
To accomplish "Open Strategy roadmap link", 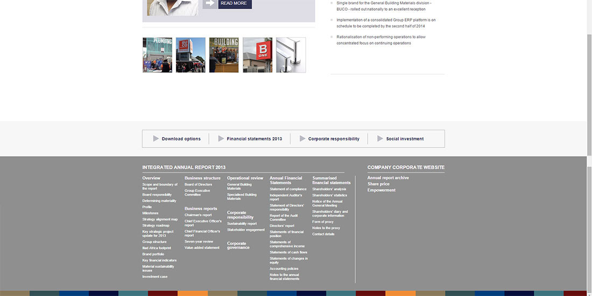I will coord(156,225).
